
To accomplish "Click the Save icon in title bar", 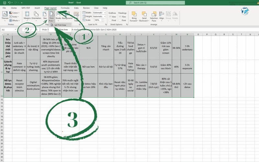I will [5, 3].
